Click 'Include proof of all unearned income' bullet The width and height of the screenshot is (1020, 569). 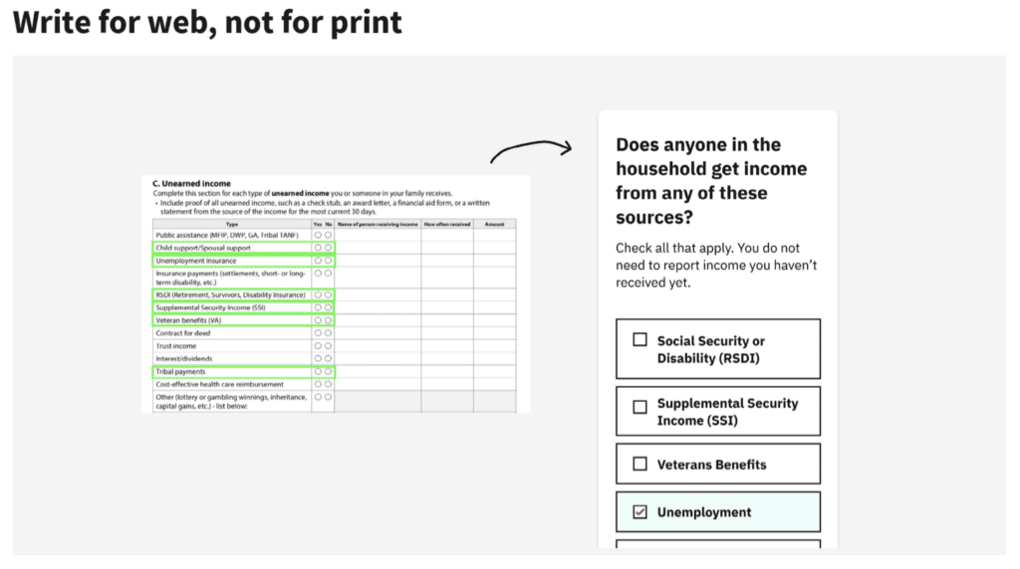coord(324,207)
